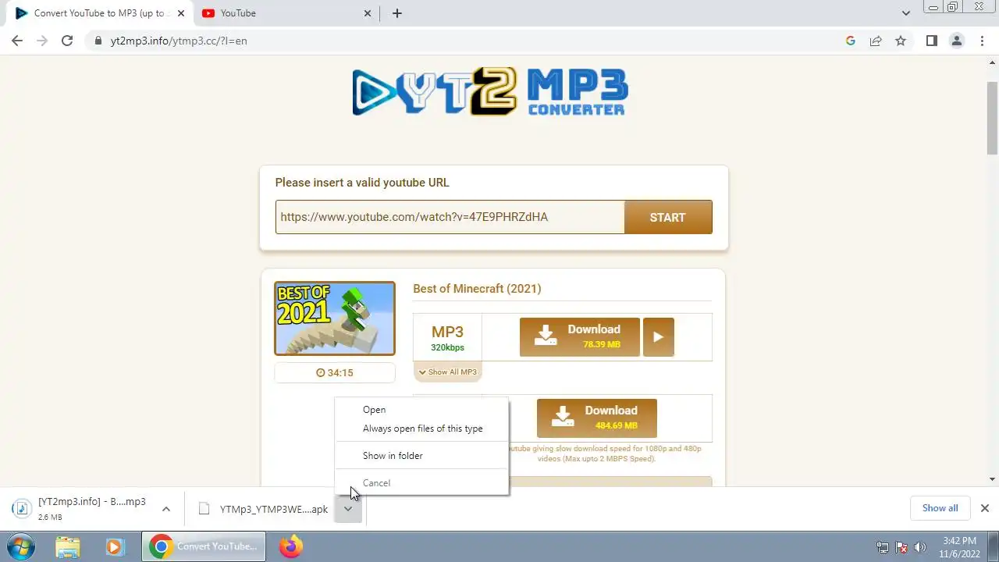
Task: Click the taskbar clock showing 3:42 PM
Action: 959,546
